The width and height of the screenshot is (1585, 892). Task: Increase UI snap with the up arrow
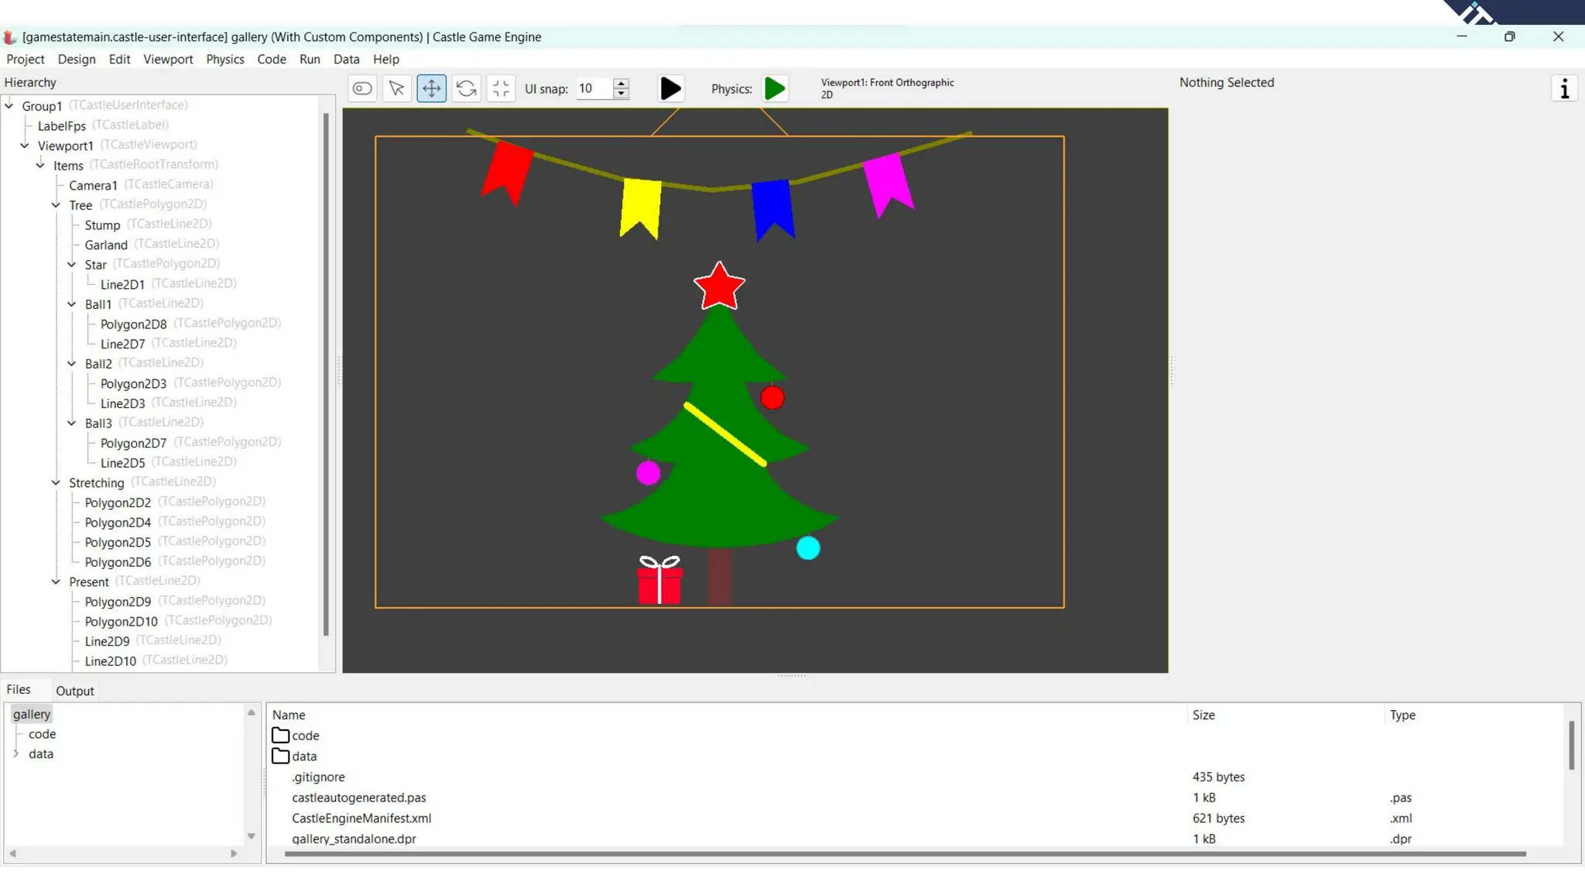pos(621,83)
